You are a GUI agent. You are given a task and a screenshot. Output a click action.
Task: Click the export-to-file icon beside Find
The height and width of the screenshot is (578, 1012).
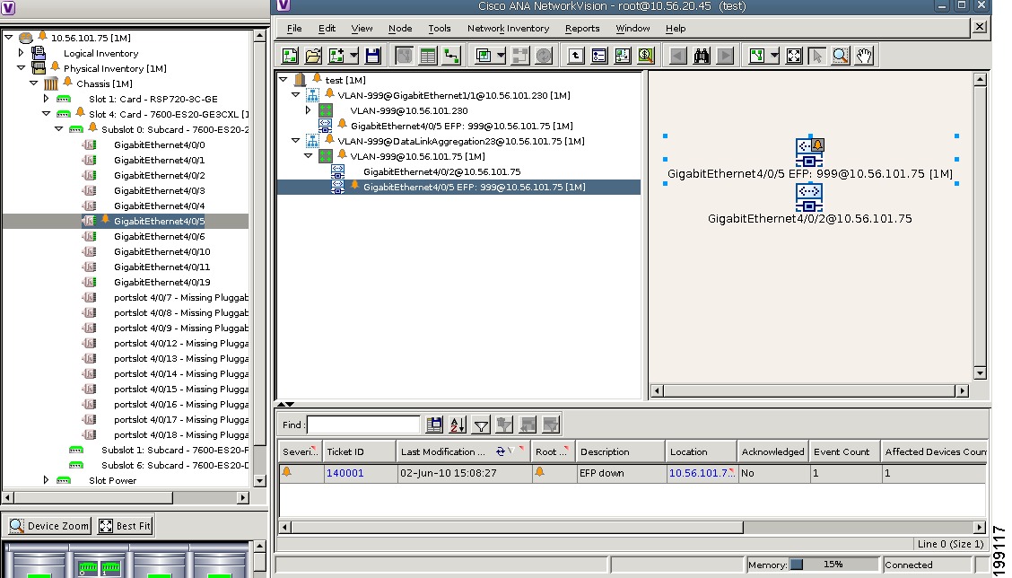coord(434,425)
